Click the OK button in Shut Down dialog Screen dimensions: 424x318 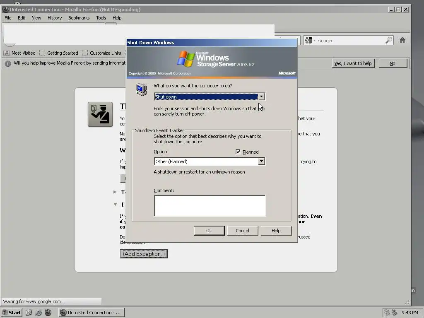pyautogui.click(x=209, y=231)
